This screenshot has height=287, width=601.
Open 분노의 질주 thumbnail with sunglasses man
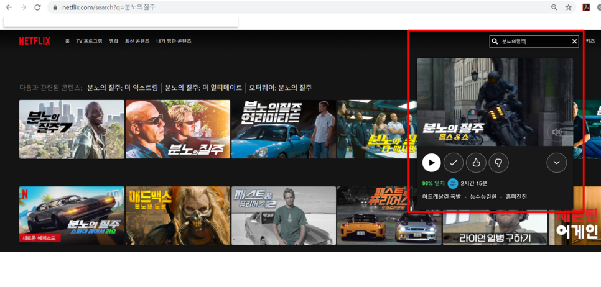tap(178, 129)
